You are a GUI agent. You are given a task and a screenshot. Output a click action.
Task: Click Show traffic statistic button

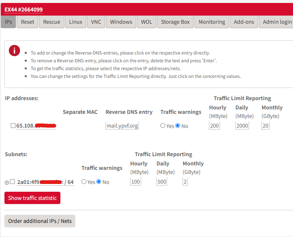pos(32,198)
